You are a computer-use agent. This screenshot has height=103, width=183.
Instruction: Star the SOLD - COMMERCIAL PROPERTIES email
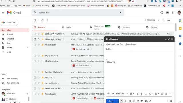pyautogui.click(x=39, y=39)
